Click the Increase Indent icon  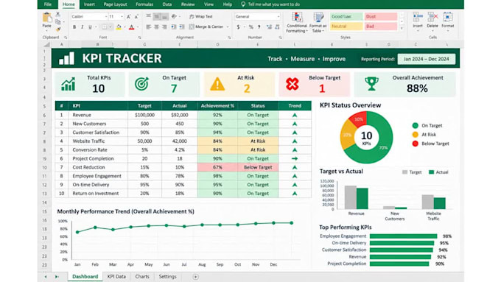coord(182,27)
